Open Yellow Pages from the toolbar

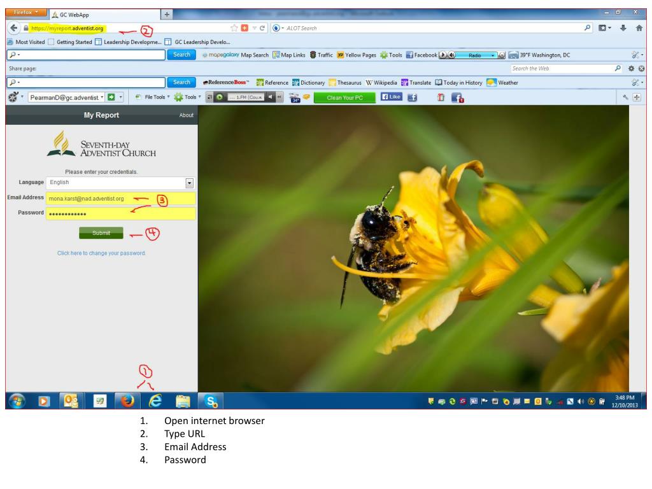click(x=357, y=55)
